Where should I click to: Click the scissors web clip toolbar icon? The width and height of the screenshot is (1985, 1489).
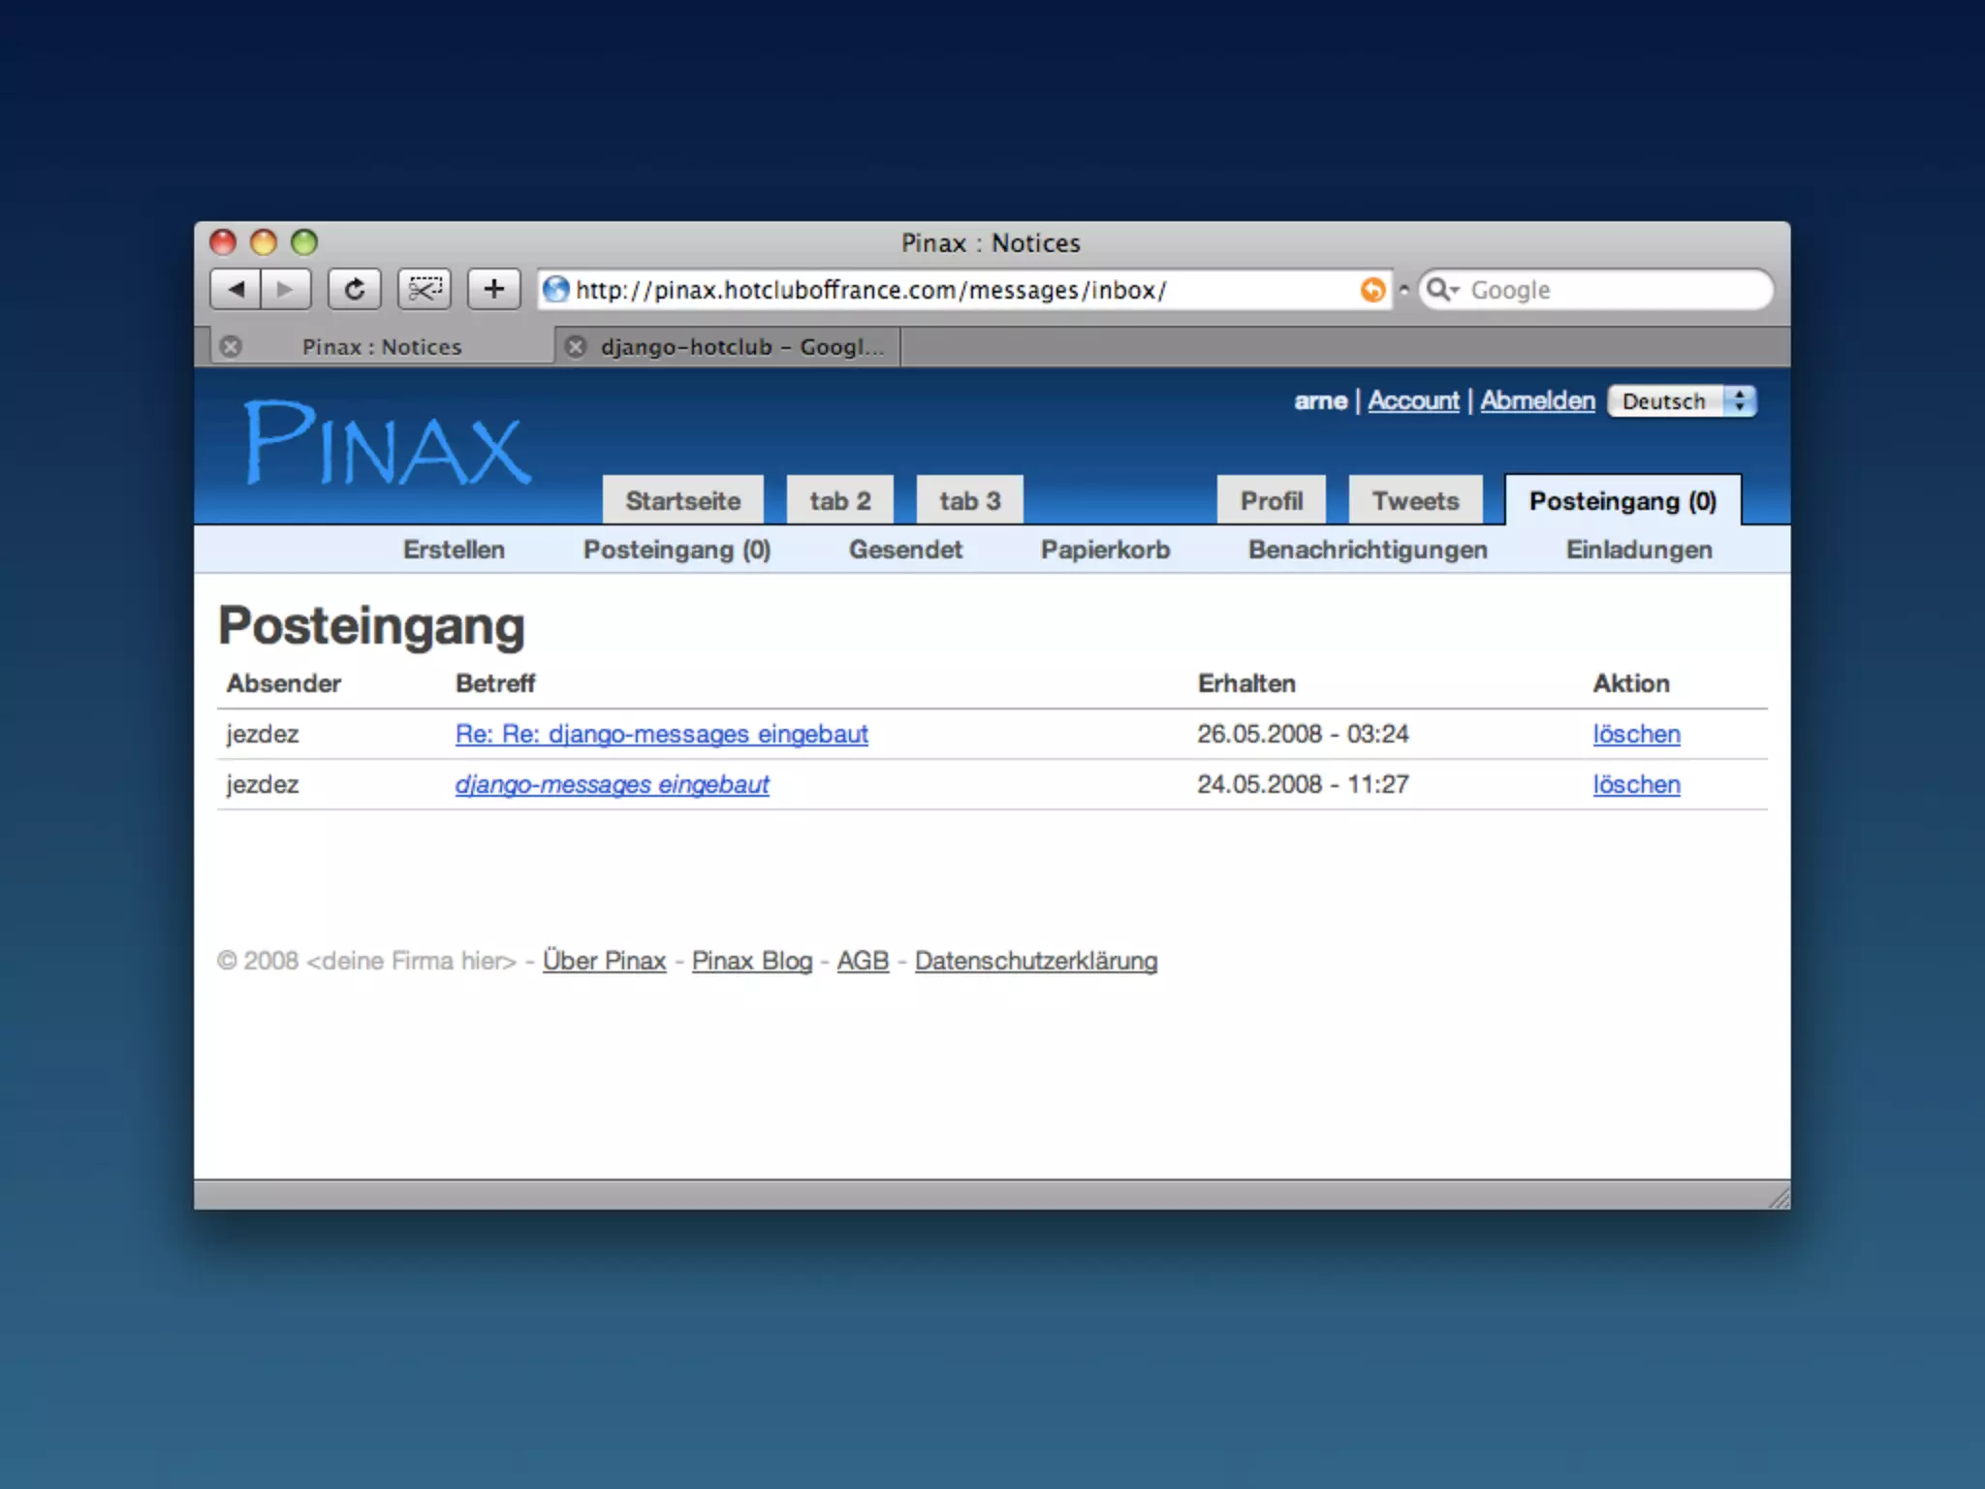click(425, 289)
